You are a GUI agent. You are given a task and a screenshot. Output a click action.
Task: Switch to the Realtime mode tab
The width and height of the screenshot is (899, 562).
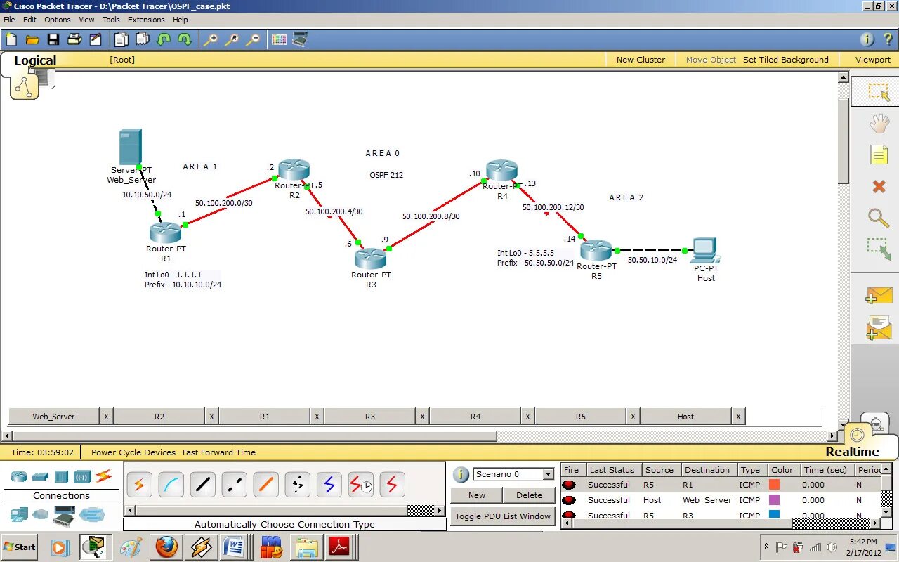click(852, 452)
